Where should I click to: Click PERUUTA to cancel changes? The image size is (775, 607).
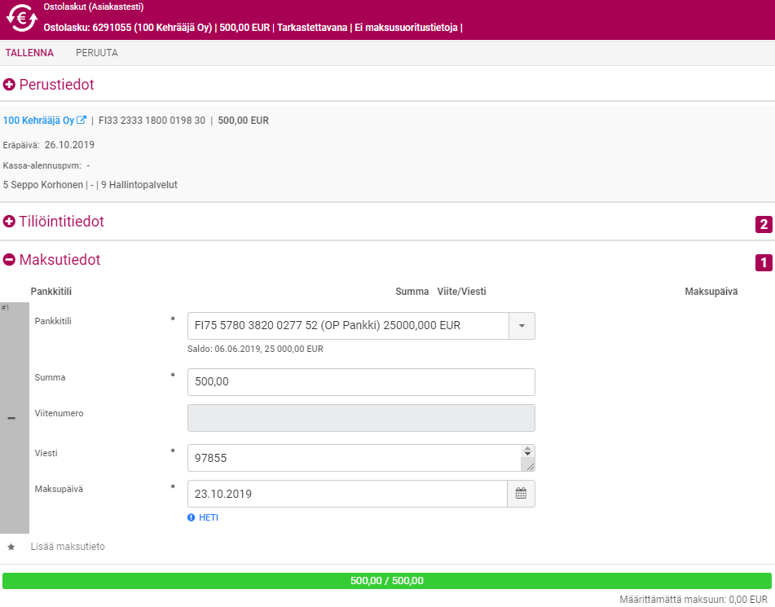(x=96, y=53)
